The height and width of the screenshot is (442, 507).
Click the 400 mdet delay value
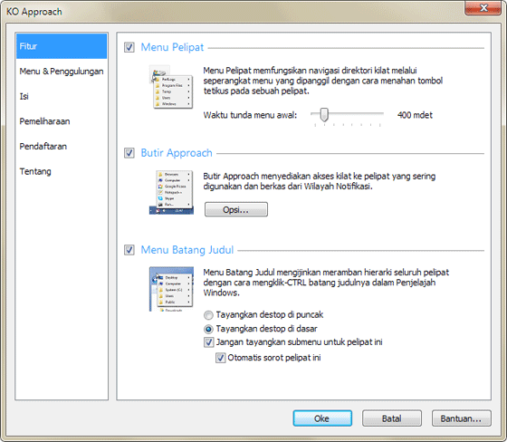(415, 115)
